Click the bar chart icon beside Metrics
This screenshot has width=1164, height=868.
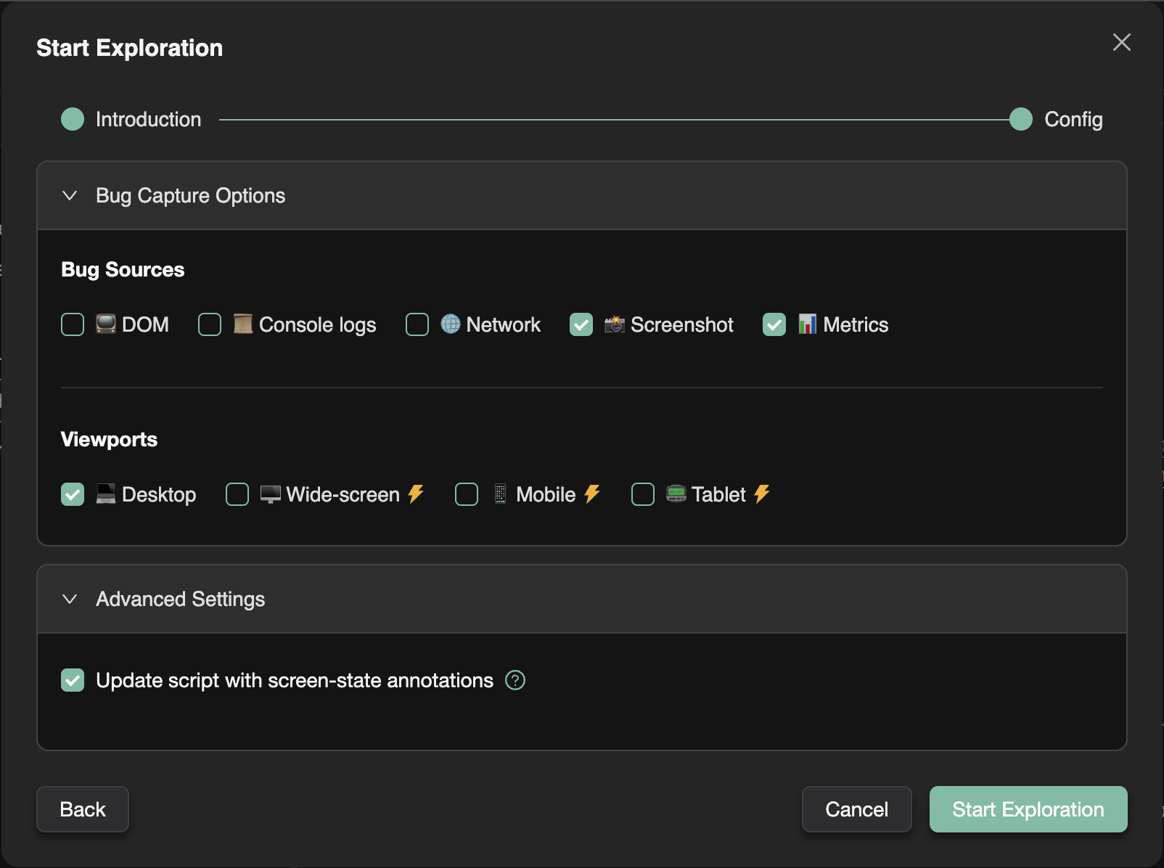point(807,324)
